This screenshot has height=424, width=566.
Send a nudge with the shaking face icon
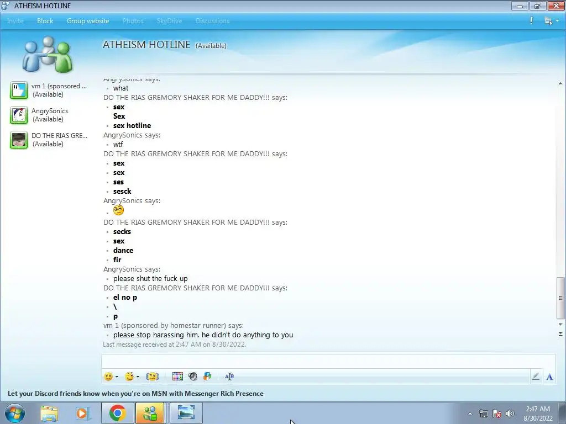tap(153, 377)
